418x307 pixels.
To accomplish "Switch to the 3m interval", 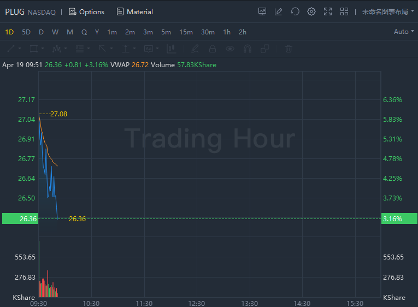I will click(x=148, y=32).
